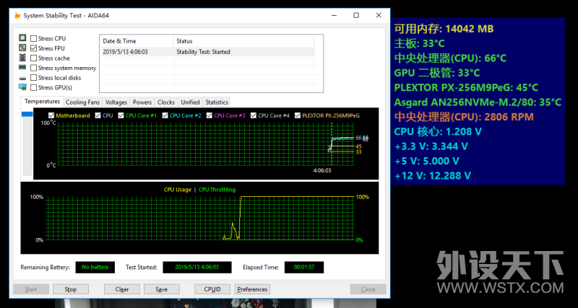This screenshot has width=578, height=308.
Task: Click the Clear button
Action: 122,289
